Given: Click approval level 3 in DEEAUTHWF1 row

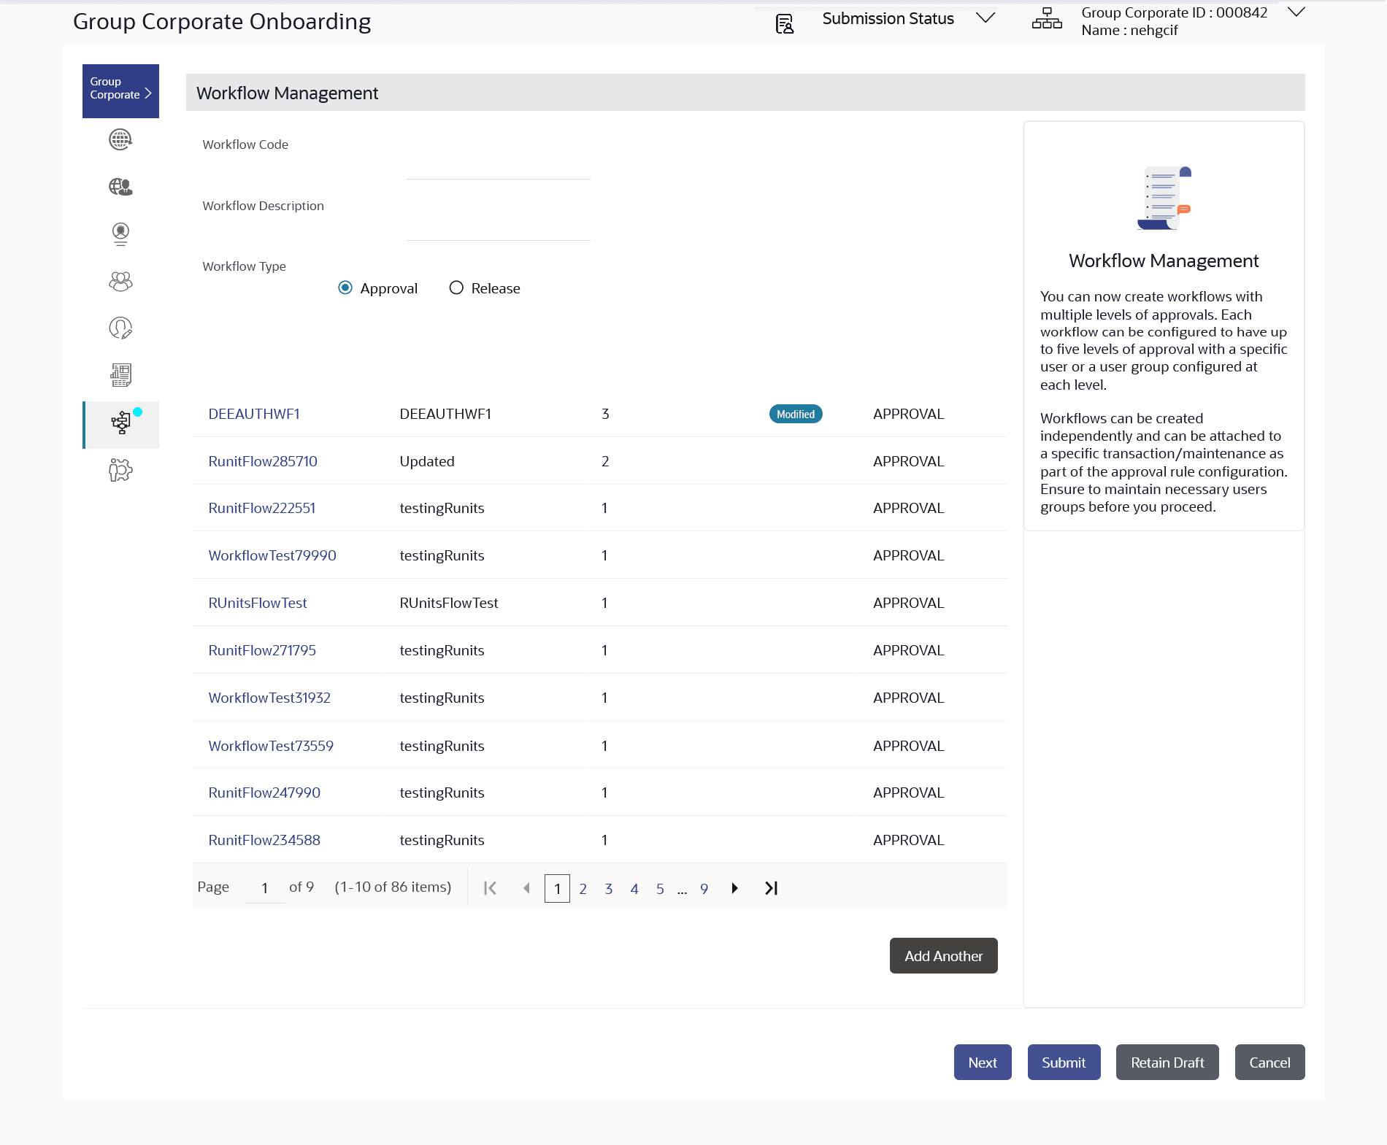Looking at the screenshot, I should [605, 414].
